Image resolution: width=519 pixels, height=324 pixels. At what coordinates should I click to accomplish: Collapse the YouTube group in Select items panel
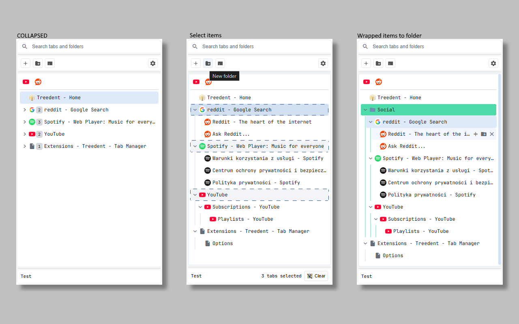[x=195, y=195]
